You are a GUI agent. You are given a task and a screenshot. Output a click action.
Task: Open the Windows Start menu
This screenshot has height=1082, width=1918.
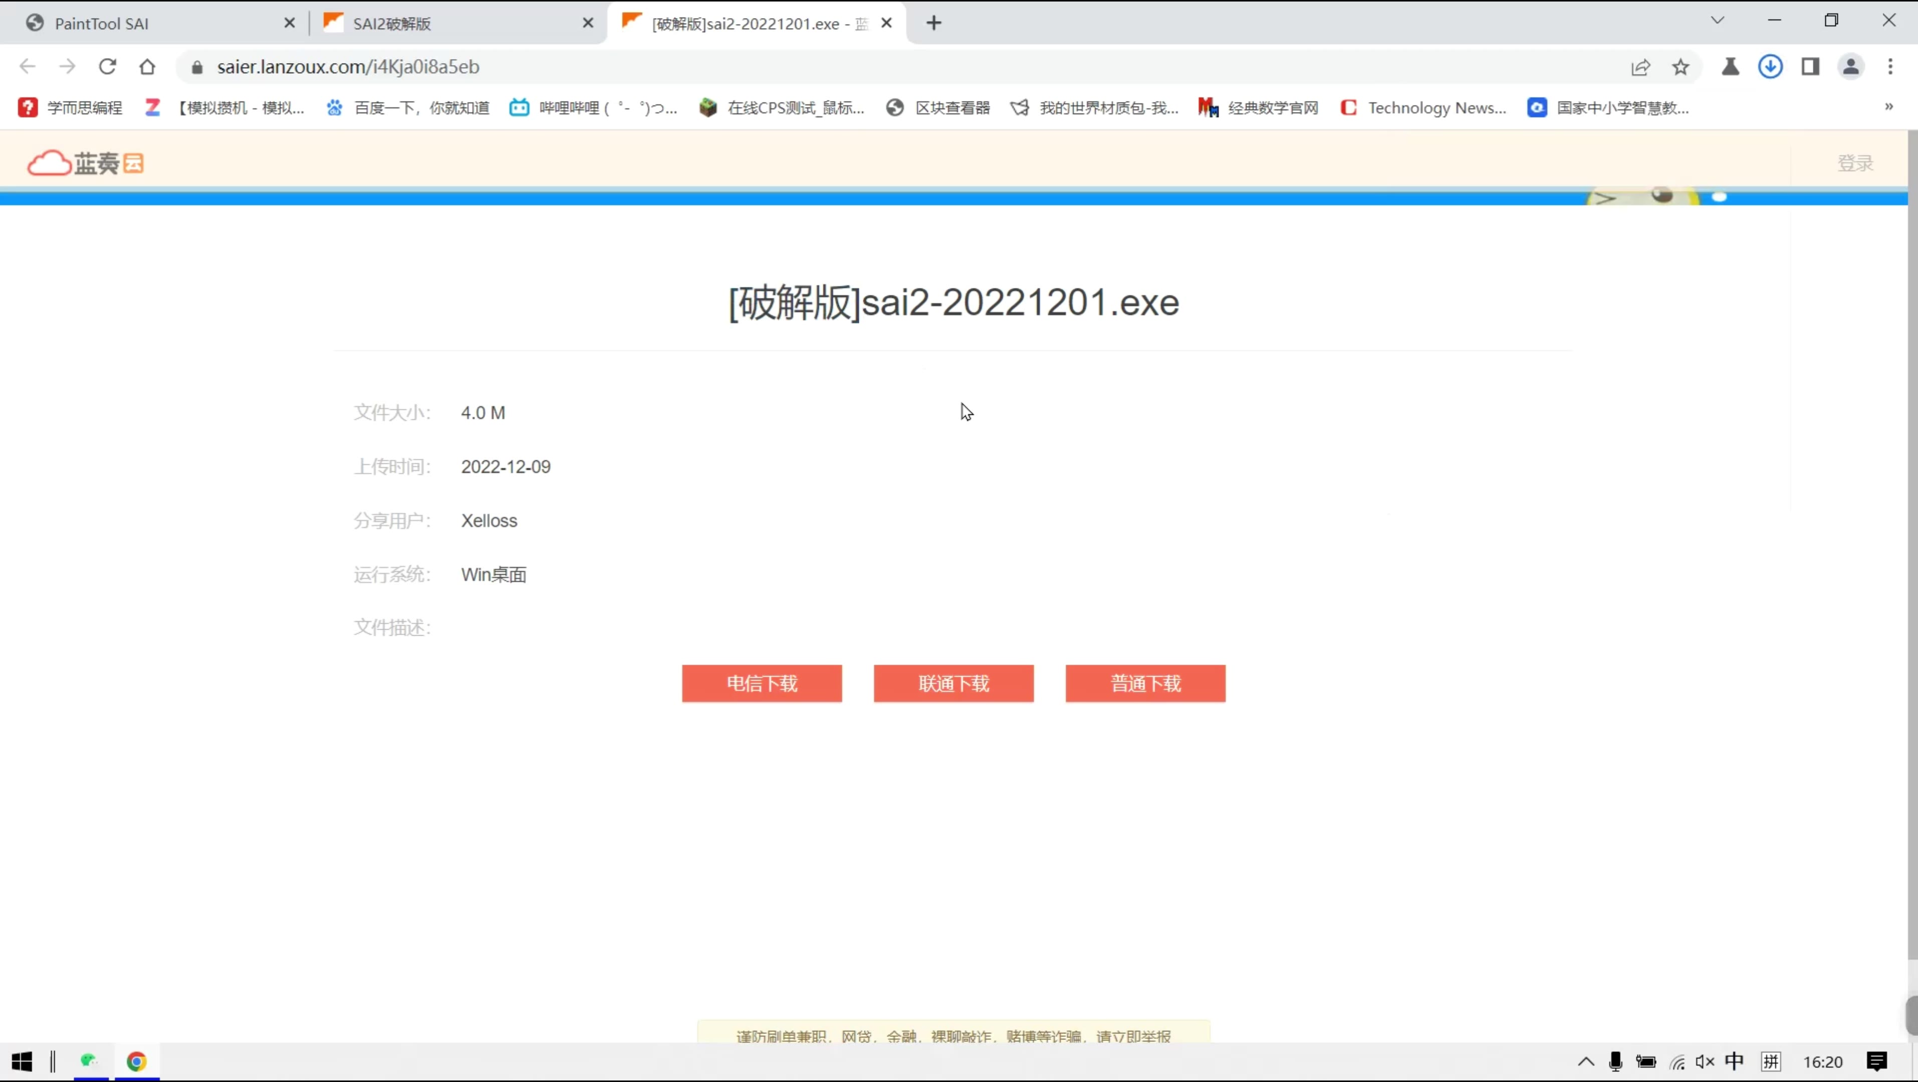pos(22,1062)
